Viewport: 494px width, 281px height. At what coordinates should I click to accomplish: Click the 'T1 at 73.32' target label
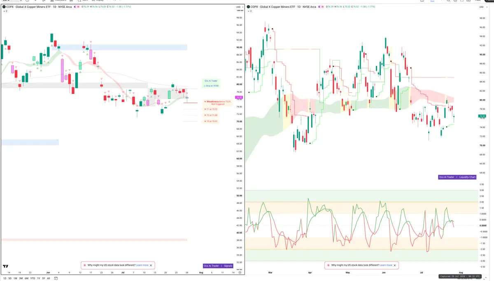(x=211, y=109)
